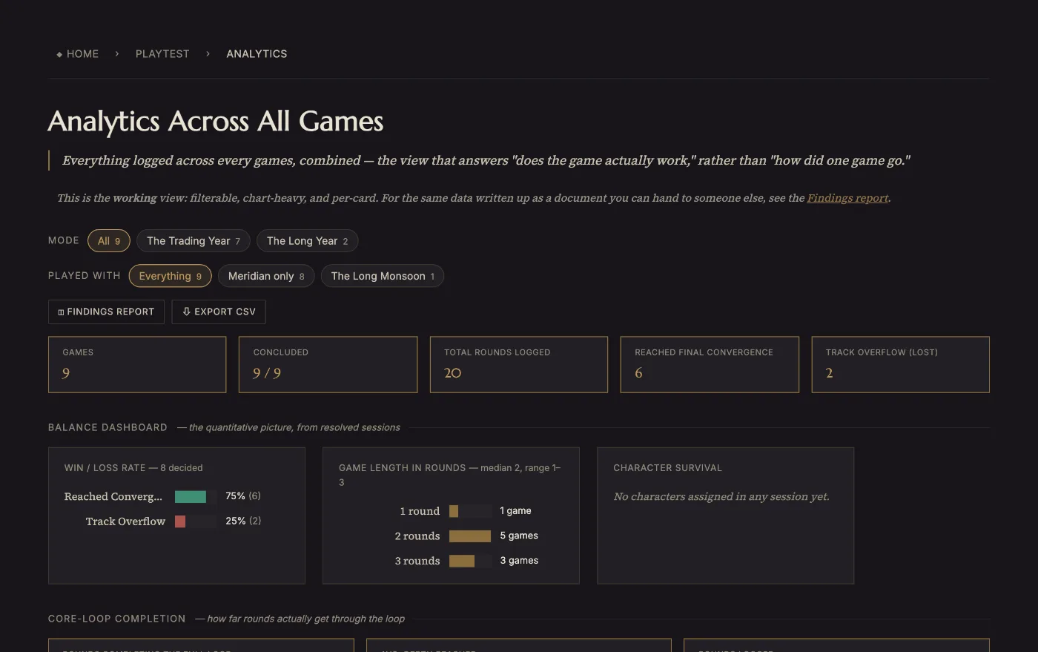Click 'WIN / LOSS RATE' panel title
The width and height of the screenshot is (1038, 652).
tap(133, 468)
